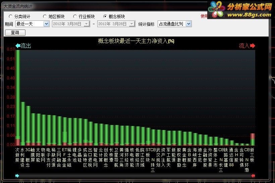The width and height of the screenshot is (275, 183).
Task: Click the 武汉规划 column label
Action: coord(158,158)
